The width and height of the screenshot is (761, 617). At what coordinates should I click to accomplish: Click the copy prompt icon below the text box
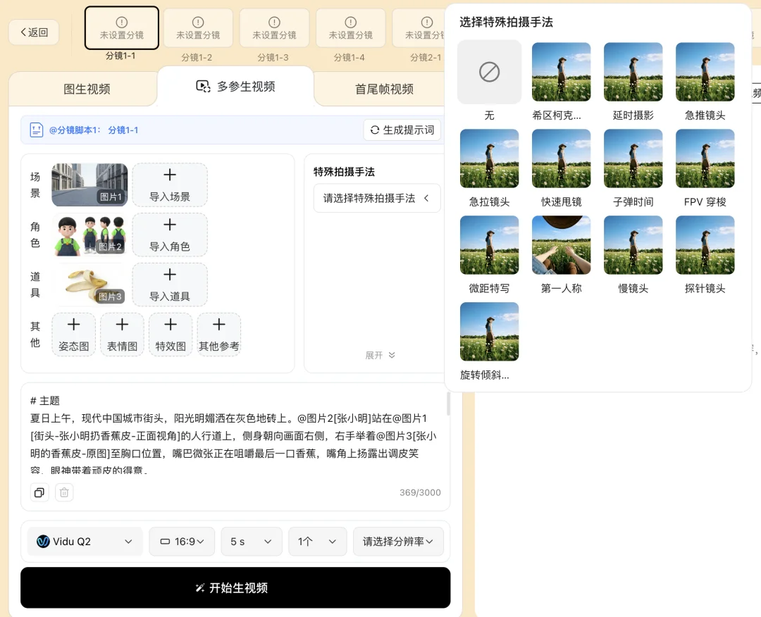pyautogui.click(x=39, y=492)
